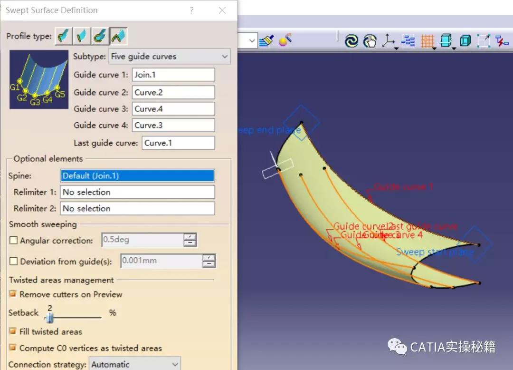This screenshot has height=370, width=513.
Task: Click the Guide curve 1 field
Action: [173, 75]
